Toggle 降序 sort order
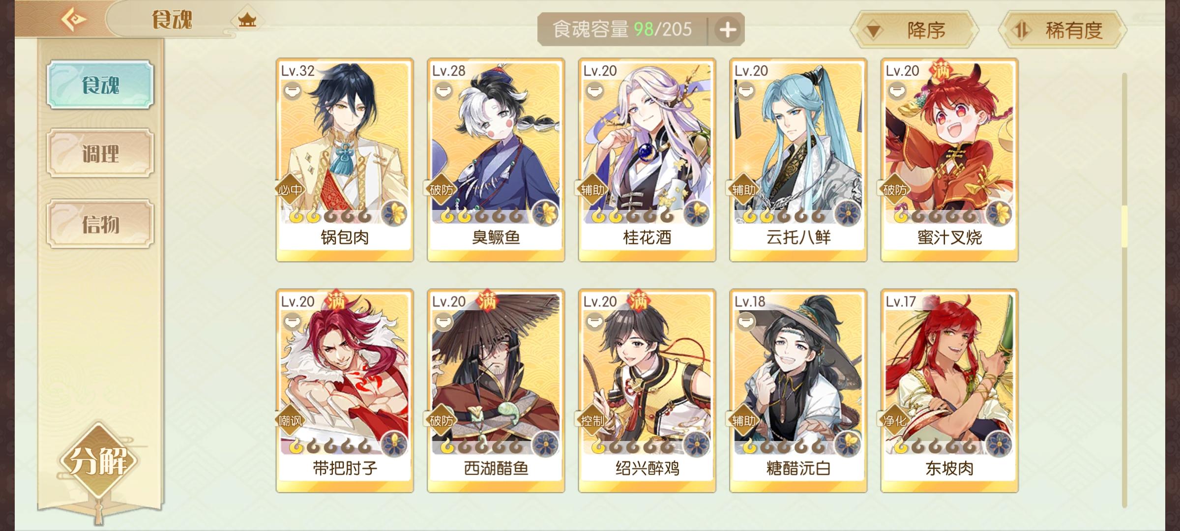1180x531 pixels. point(914,30)
